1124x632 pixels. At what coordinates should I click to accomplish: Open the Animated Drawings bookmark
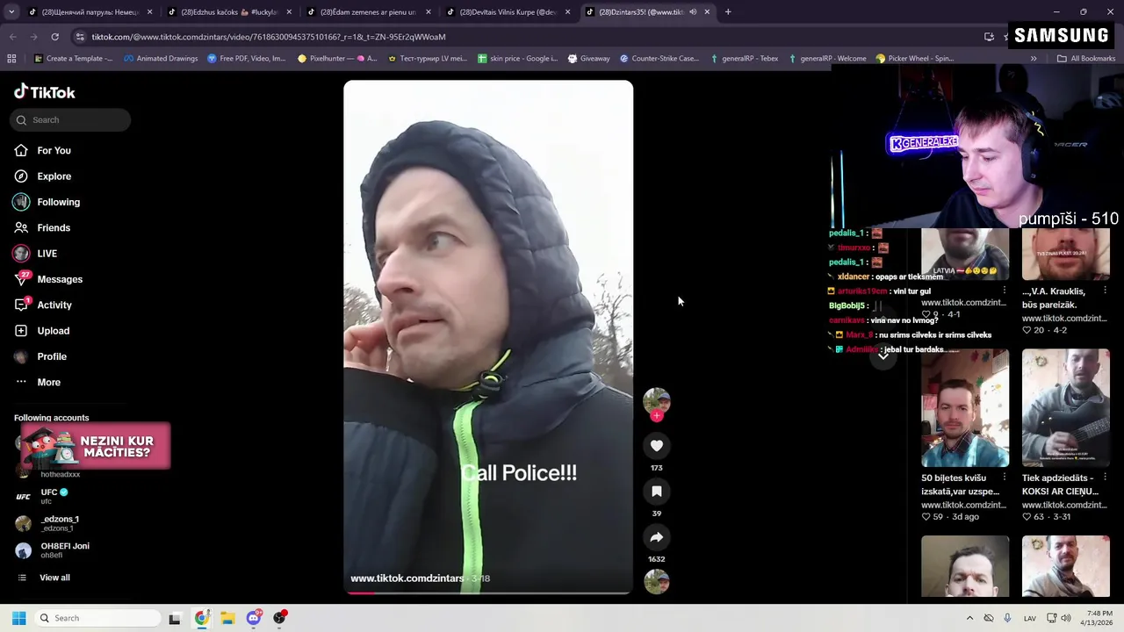pyautogui.click(x=161, y=59)
